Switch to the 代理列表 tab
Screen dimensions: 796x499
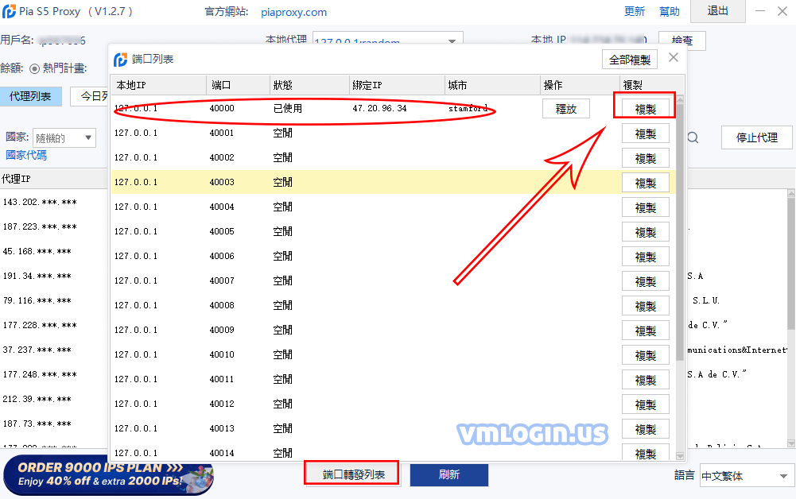(30, 96)
